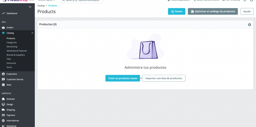Collapse the sidebar with double-chevron icon
This screenshot has height=127, width=256.
click(x=30, y=7)
